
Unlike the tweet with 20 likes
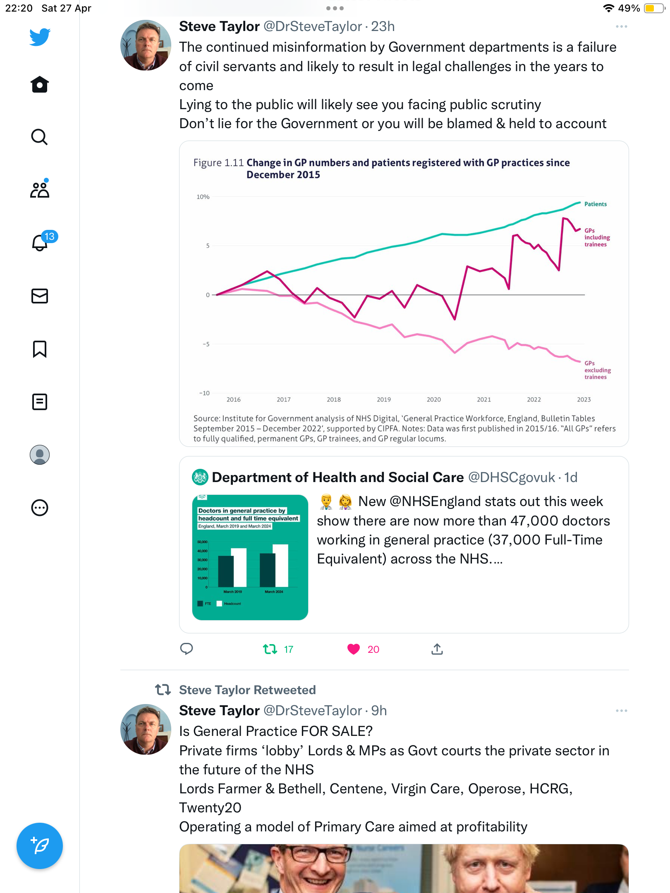pos(354,649)
